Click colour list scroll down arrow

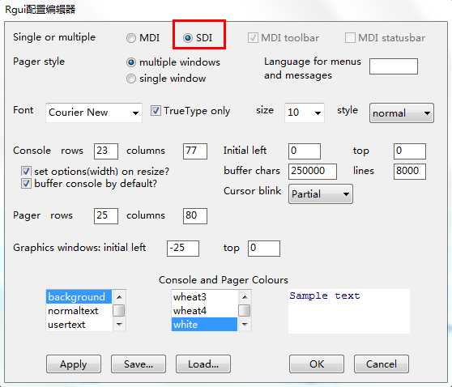245,325
